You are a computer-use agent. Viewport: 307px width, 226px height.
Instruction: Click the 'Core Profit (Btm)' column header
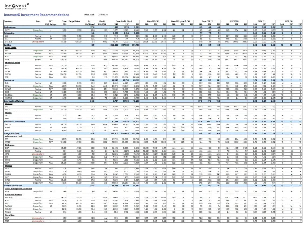click(124, 21)
